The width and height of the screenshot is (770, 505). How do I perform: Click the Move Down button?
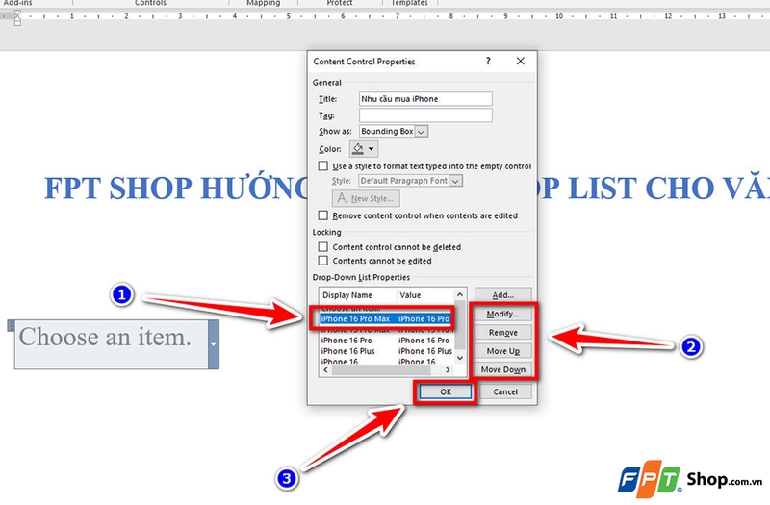pos(502,369)
